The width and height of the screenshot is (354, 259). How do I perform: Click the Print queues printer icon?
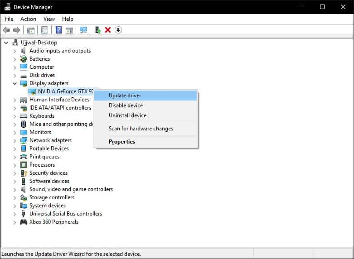pos(24,157)
